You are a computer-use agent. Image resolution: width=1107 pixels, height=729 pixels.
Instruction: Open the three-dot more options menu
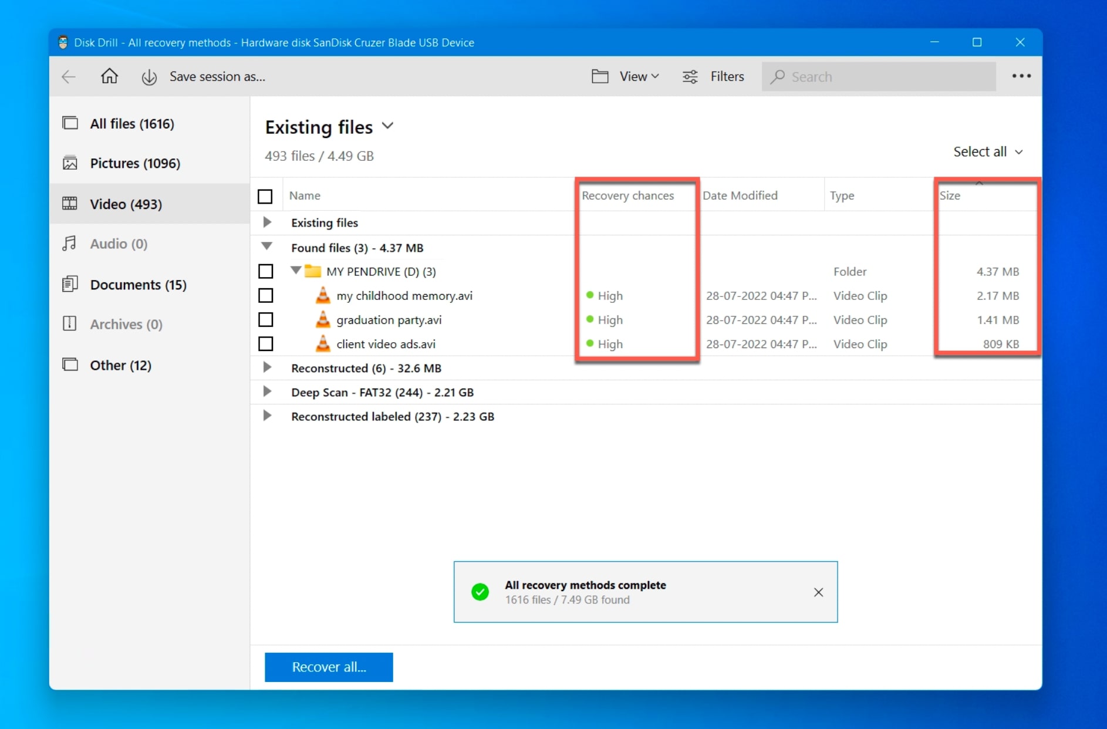coord(1021,76)
